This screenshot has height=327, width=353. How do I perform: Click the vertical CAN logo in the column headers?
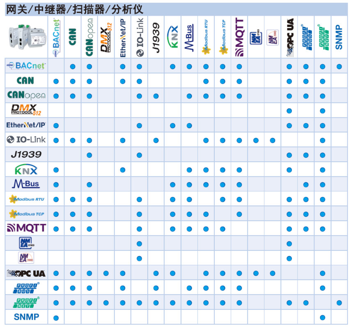73,37
